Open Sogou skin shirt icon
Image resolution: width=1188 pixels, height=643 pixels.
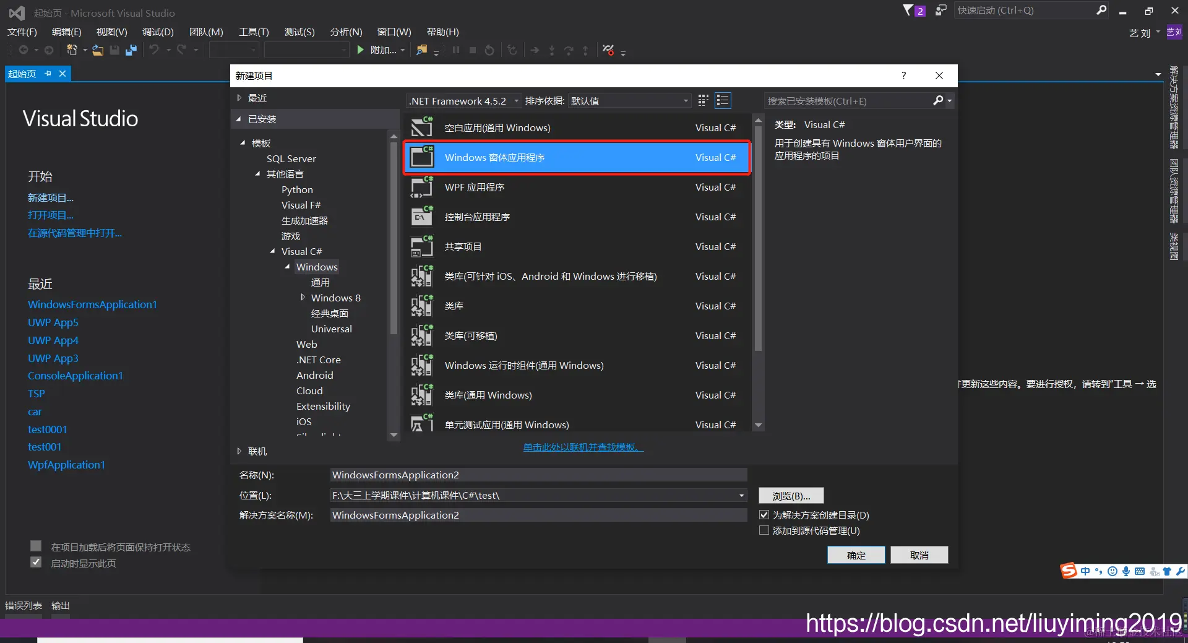(1167, 571)
